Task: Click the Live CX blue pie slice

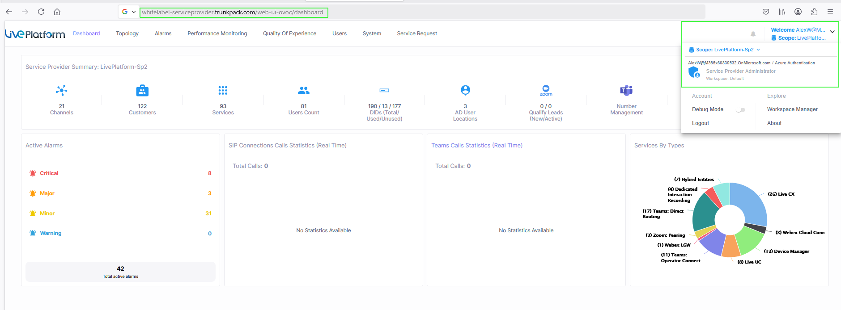Action: pos(752,201)
